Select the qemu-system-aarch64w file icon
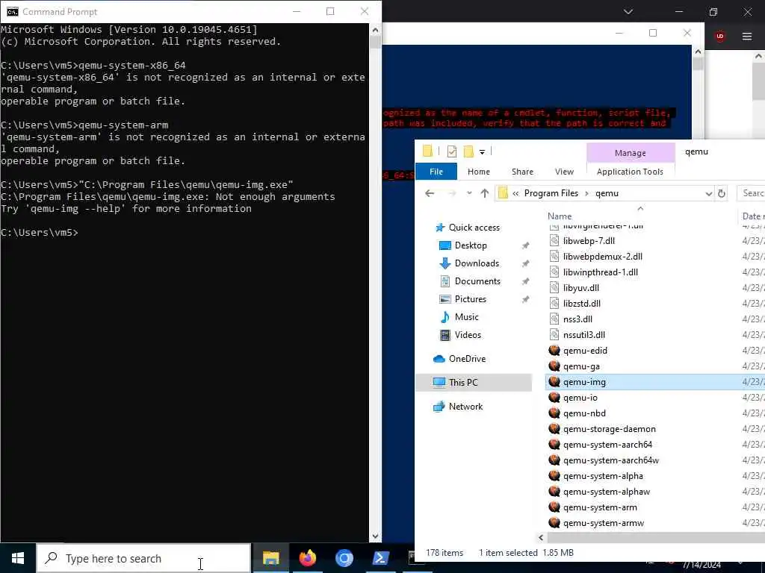The width and height of the screenshot is (765, 573). click(554, 460)
